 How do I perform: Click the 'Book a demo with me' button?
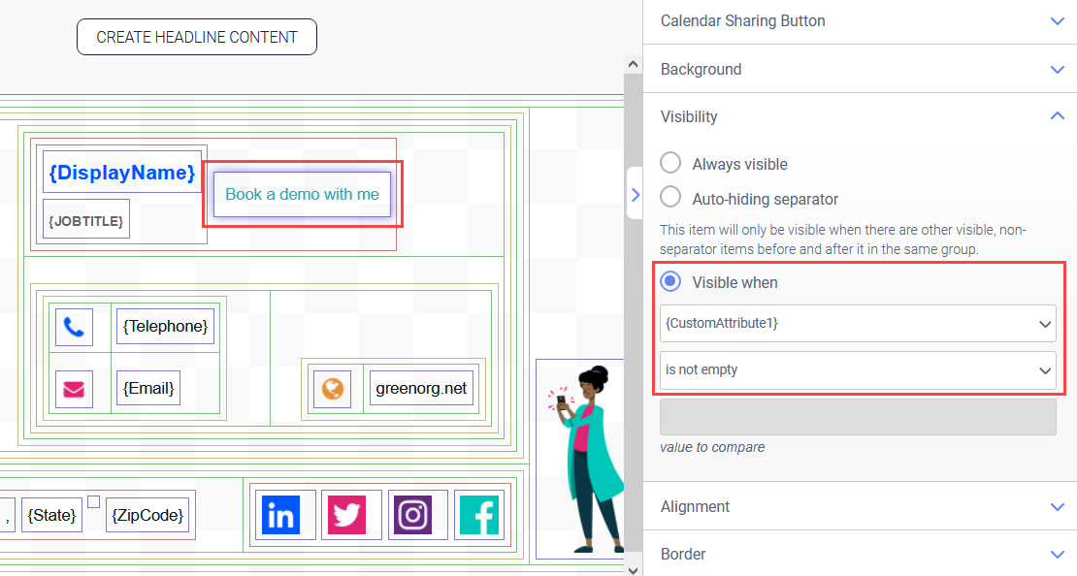point(302,194)
